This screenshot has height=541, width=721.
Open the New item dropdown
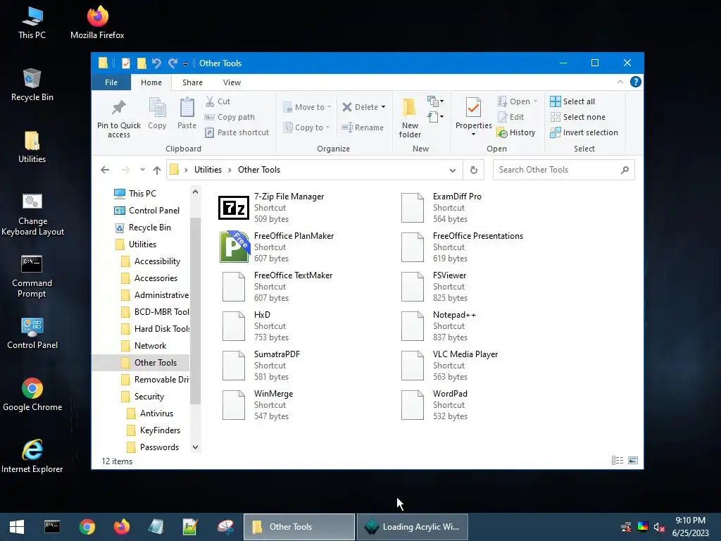tap(435, 101)
